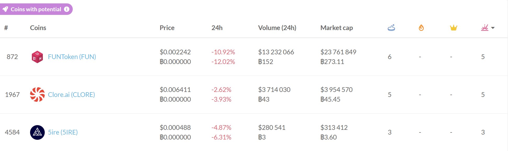Click the blue coin trend column icon
508x151 pixels.
click(x=391, y=28)
